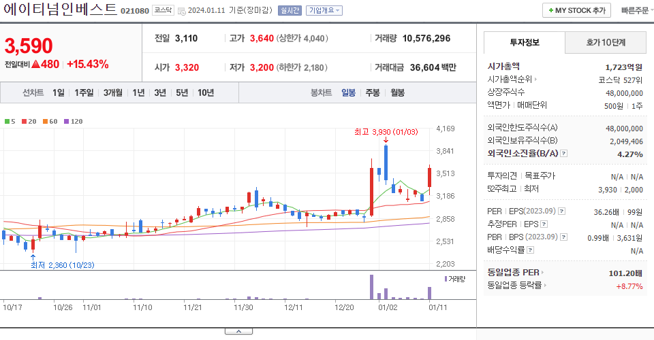
Task: Click the 시가 value 3,320
Action: tap(187, 67)
